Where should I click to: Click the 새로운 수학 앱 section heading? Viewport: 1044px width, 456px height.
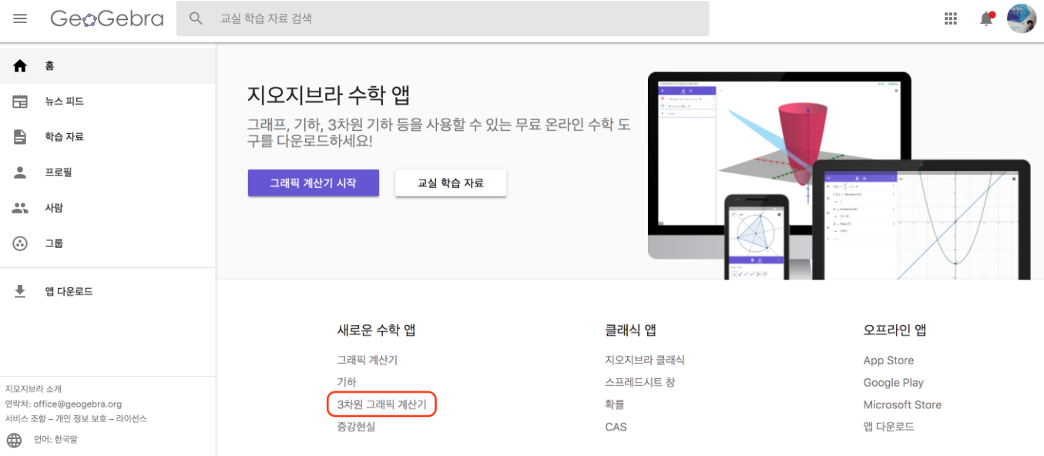[377, 330]
